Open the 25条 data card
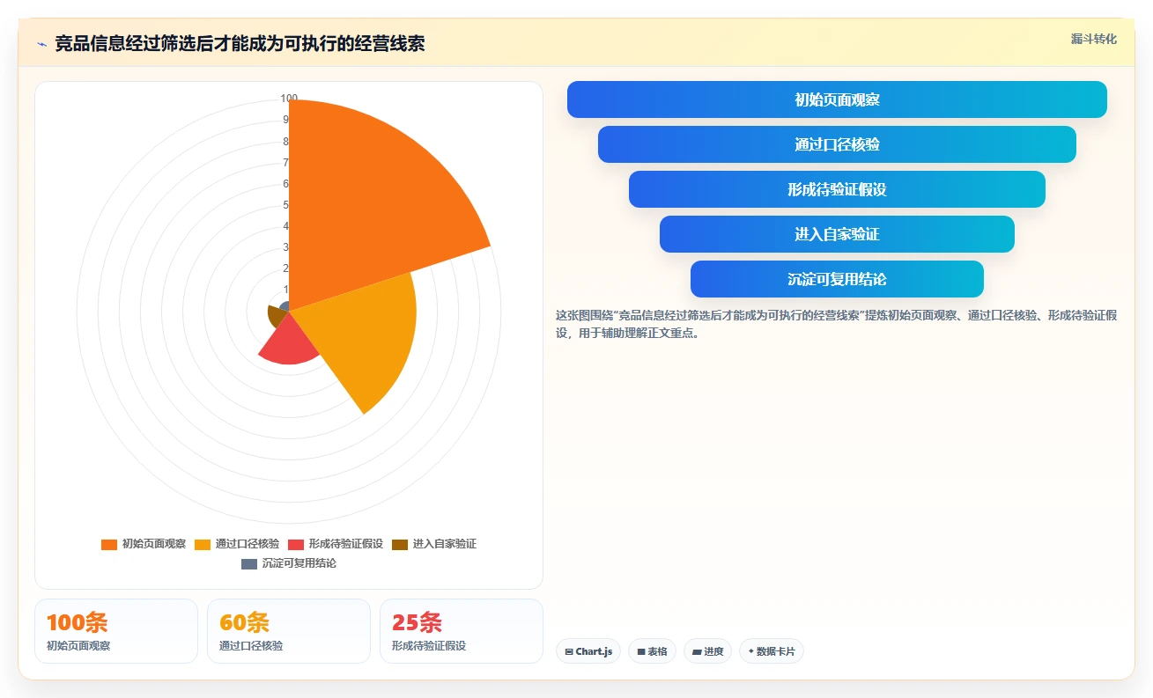This screenshot has height=698, width=1153. click(462, 631)
